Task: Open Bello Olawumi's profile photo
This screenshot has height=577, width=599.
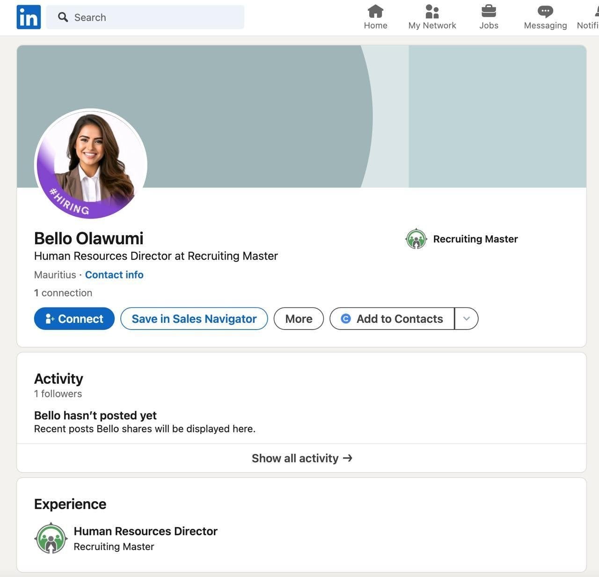Action: click(x=91, y=164)
